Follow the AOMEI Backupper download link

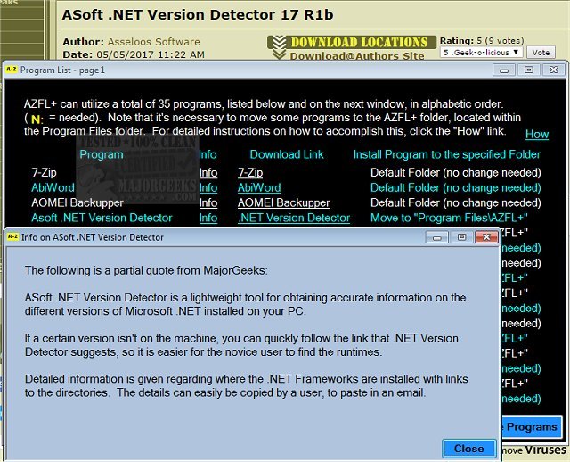[x=283, y=202]
